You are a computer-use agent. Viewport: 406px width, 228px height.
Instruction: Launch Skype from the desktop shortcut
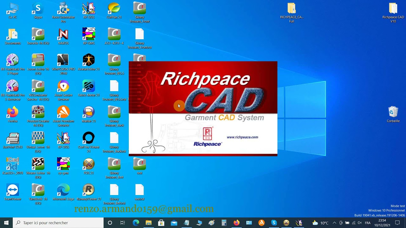[38, 10]
